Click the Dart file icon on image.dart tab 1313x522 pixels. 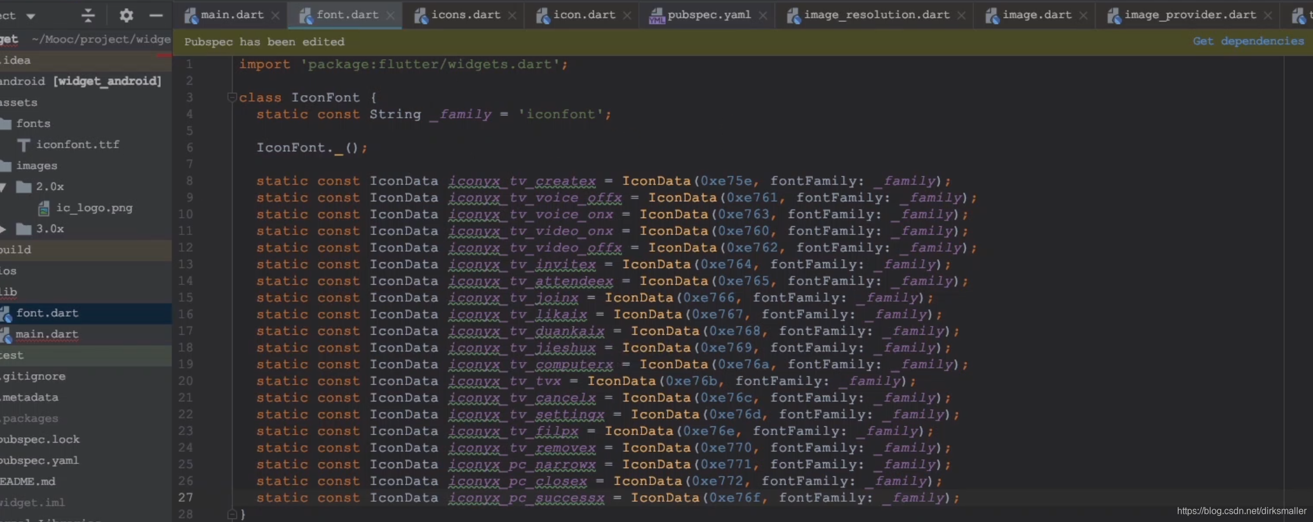992,16
